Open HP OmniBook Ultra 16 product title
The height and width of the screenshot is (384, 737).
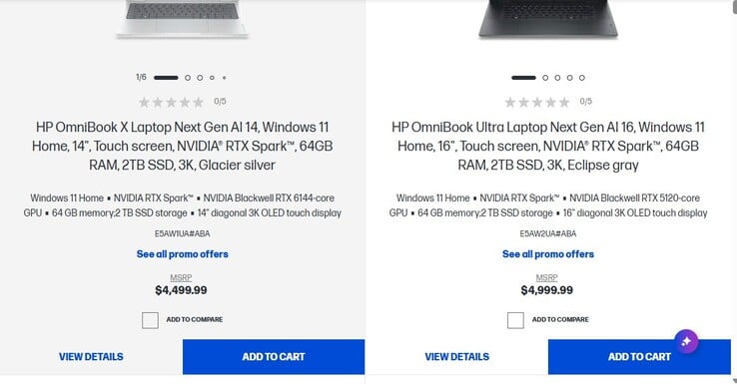[x=548, y=146]
